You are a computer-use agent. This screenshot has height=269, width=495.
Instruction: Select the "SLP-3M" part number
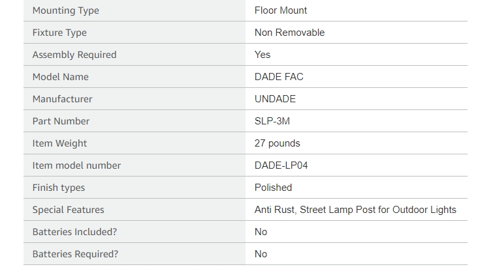tap(272, 121)
